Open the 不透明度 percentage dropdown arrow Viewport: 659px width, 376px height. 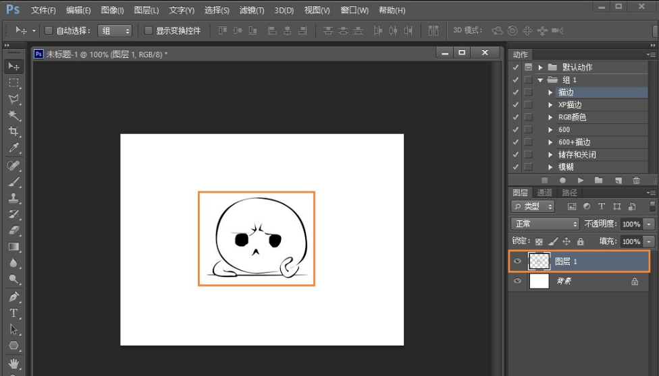pos(650,224)
